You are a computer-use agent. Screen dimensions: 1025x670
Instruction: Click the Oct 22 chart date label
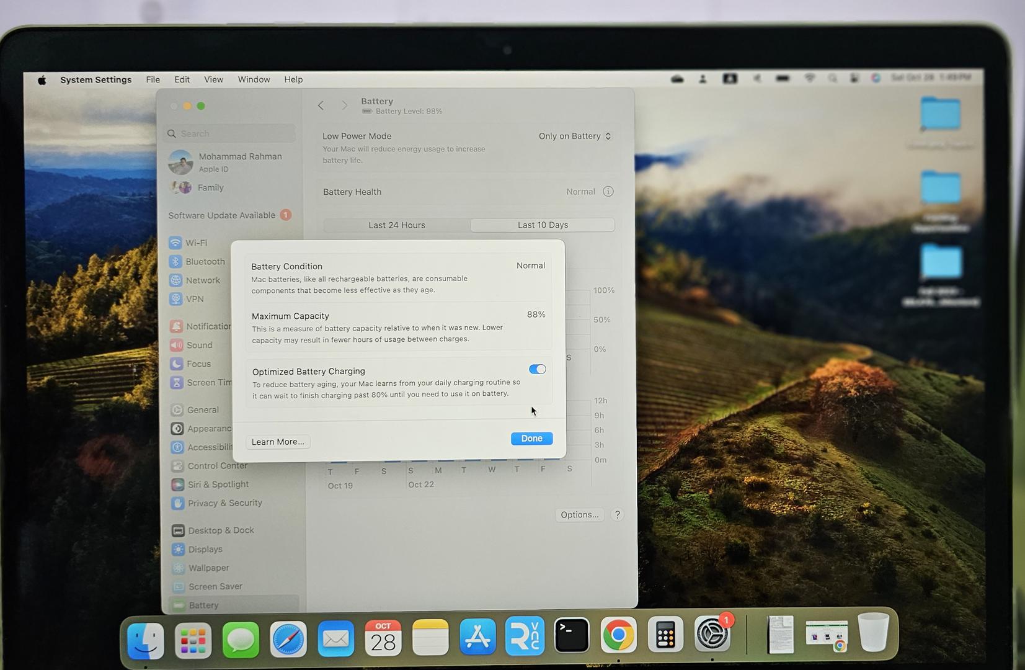(421, 485)
